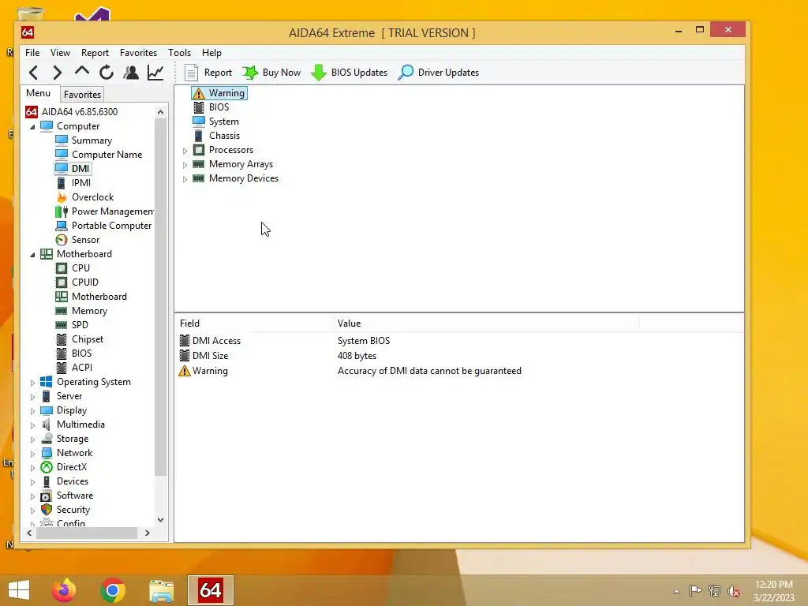Launch Firefox from the taskbar
This screenshot has width=808, height=606.
pyautogui.click(x=64, y=590)
